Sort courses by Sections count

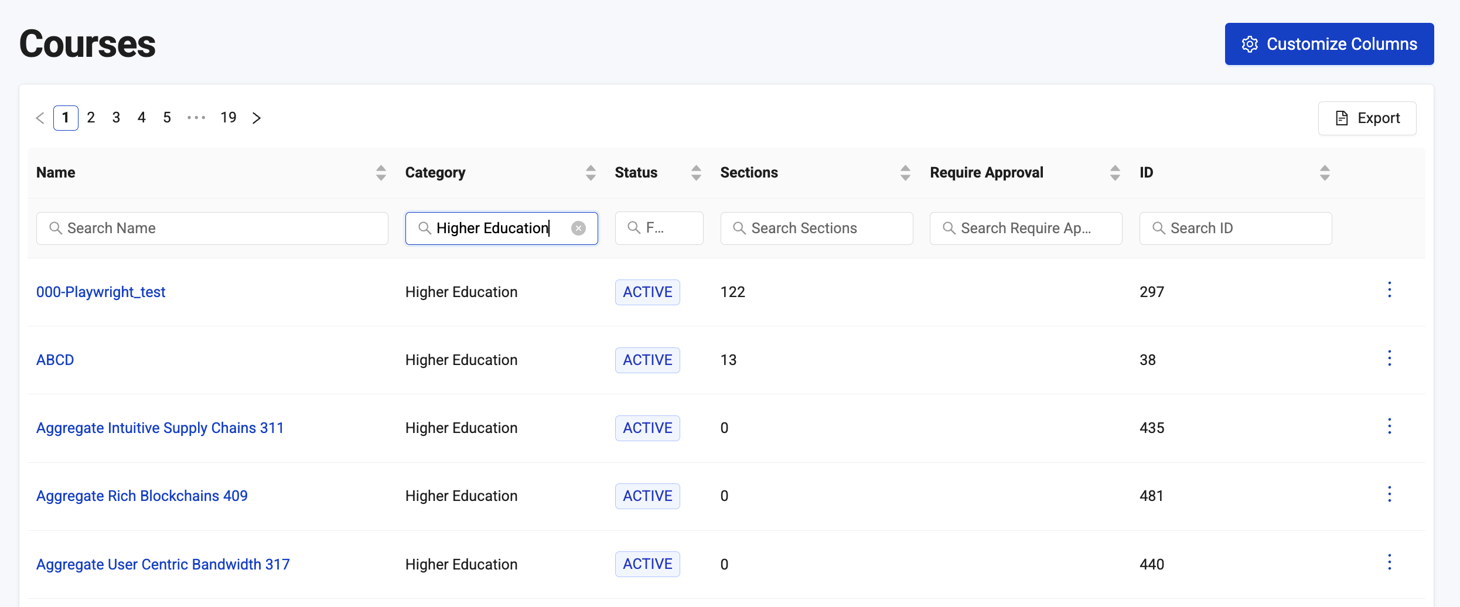point(905,173)
